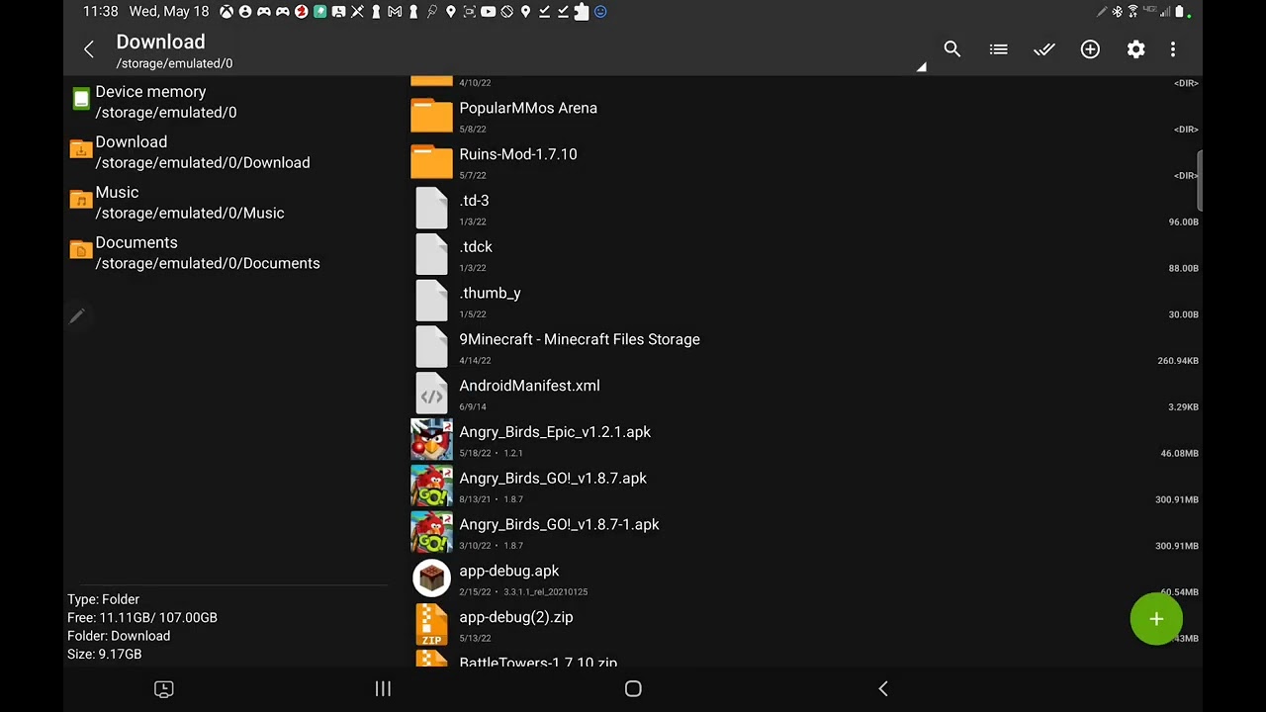Open the three-dot overflow menu
The width and height of the screenshot is (1266, 712).
[1173, 49]
